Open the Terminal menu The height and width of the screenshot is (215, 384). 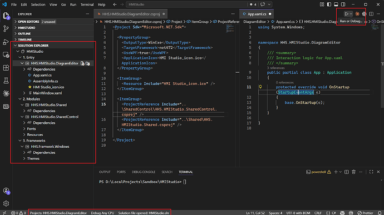(87, 4)
